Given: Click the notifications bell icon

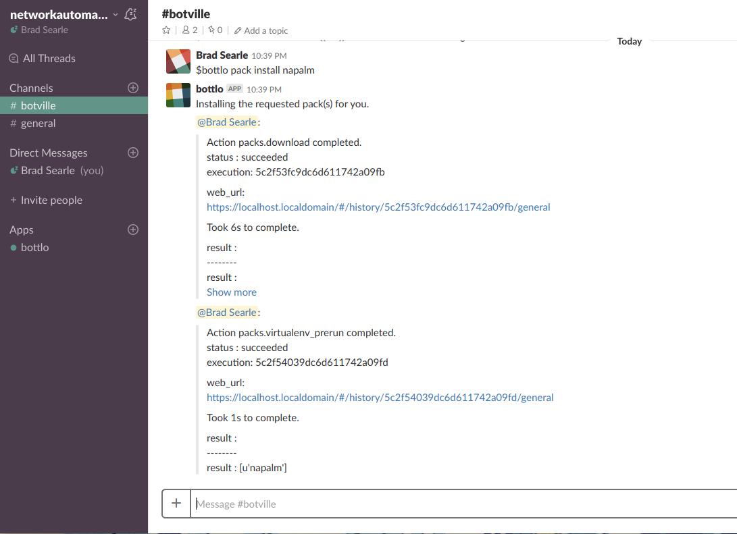Looking at the screenshot, I should point(131,14).
